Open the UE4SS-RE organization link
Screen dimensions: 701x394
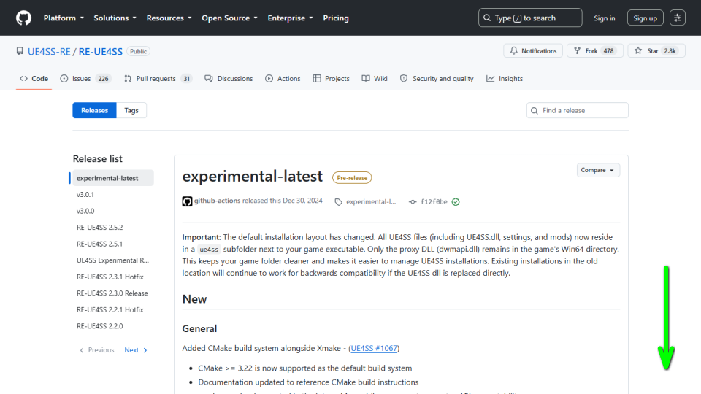[49, 51]
